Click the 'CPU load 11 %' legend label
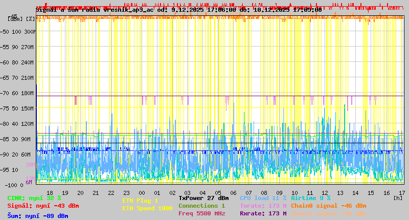Viewport: 409px width, 220px height. tap(263, 198)
